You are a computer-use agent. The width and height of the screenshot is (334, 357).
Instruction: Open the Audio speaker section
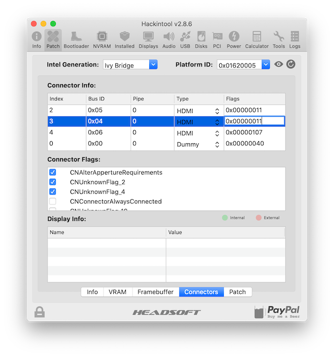click(x=169, y=40)
